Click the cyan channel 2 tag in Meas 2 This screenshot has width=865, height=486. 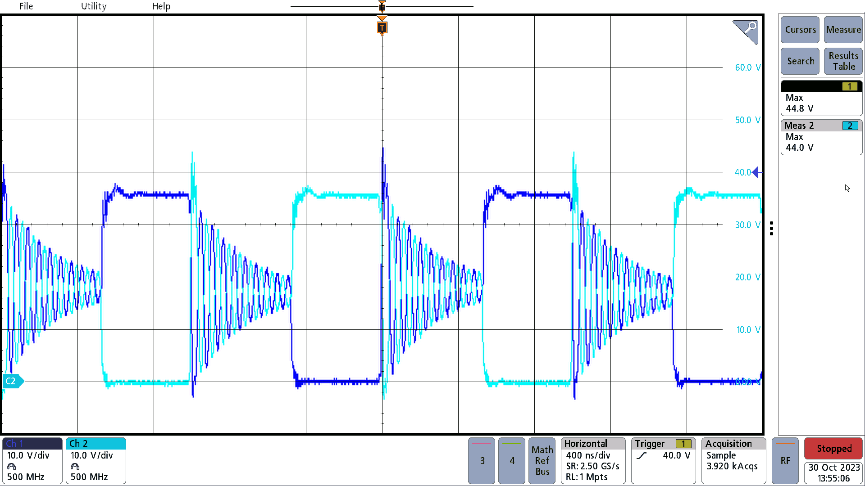coord(850,126)
